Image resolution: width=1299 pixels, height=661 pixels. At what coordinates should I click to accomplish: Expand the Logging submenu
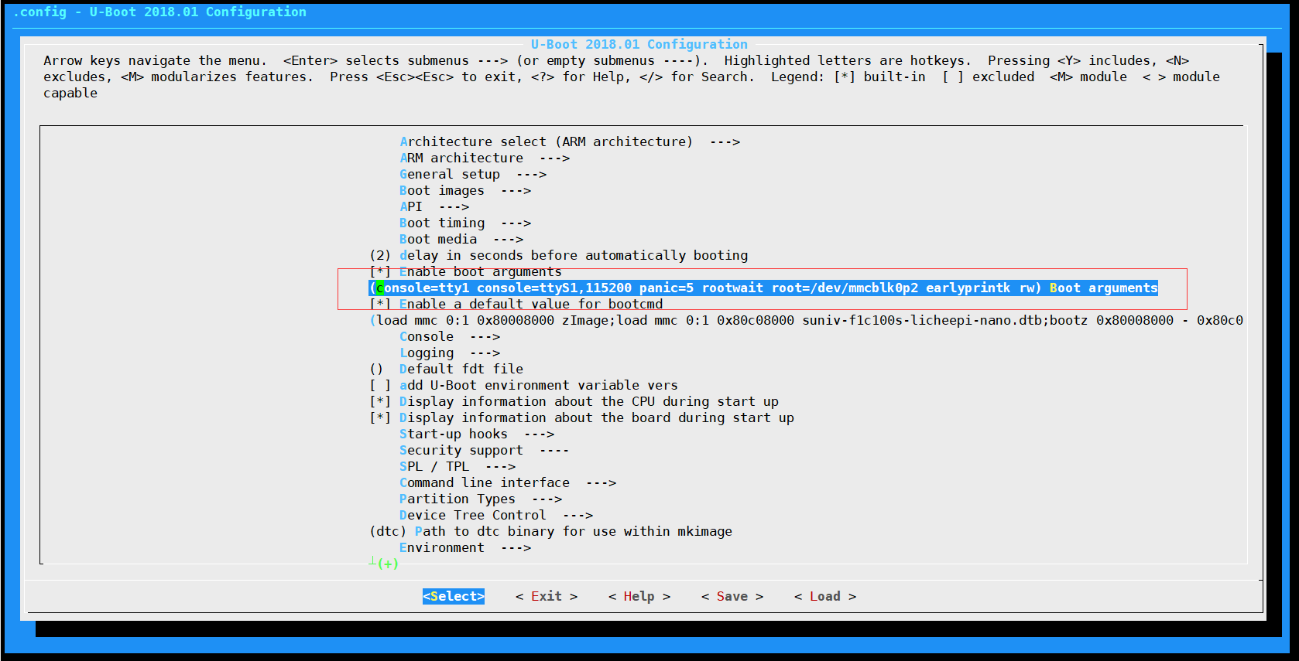[450, 353]
